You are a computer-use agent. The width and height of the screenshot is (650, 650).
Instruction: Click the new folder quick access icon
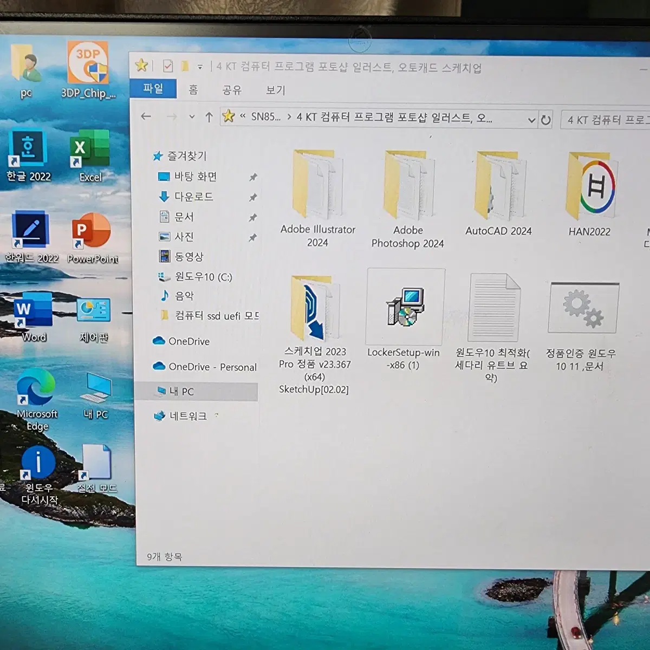(x=185, y=67)
